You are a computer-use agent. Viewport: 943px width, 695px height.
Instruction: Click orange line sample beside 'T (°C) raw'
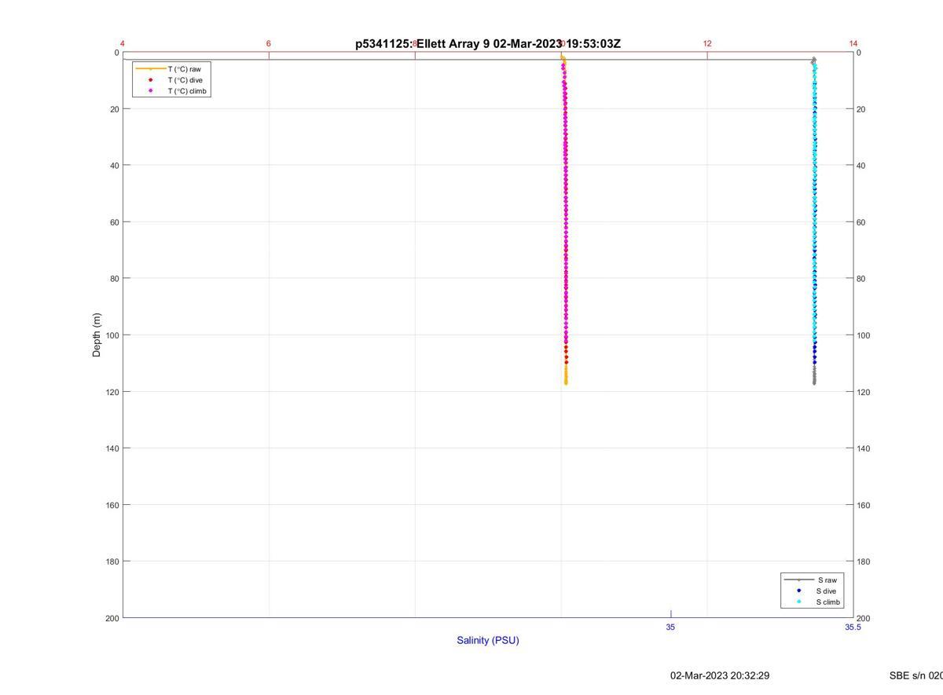pos(150,69)
